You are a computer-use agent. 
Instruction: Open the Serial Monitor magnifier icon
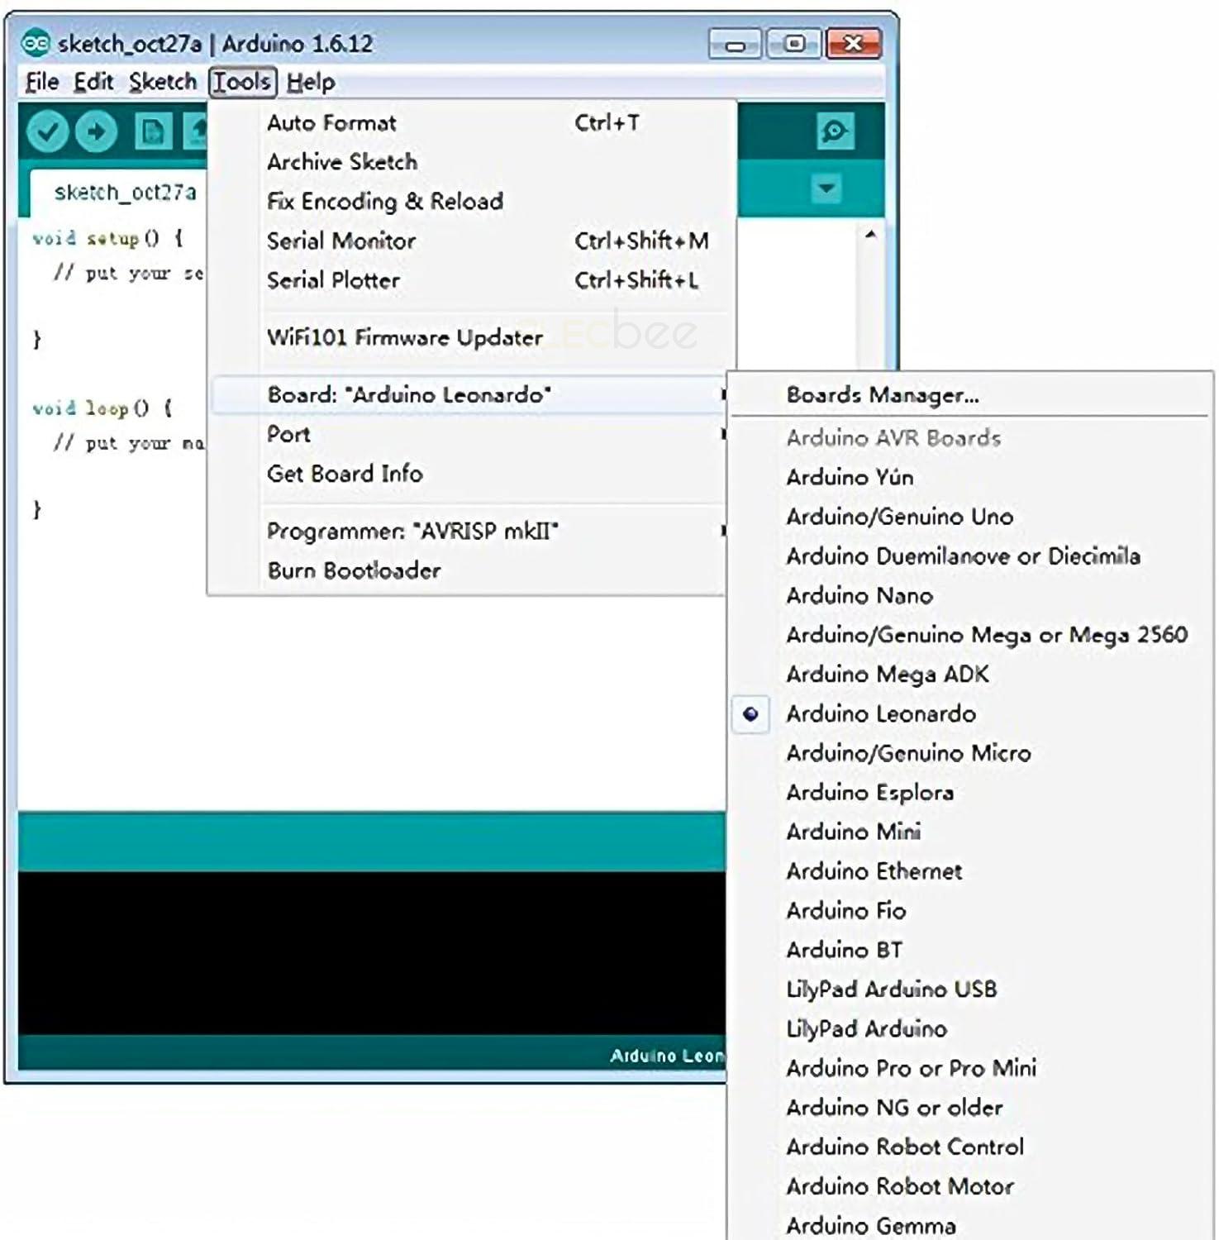point(834,131)
